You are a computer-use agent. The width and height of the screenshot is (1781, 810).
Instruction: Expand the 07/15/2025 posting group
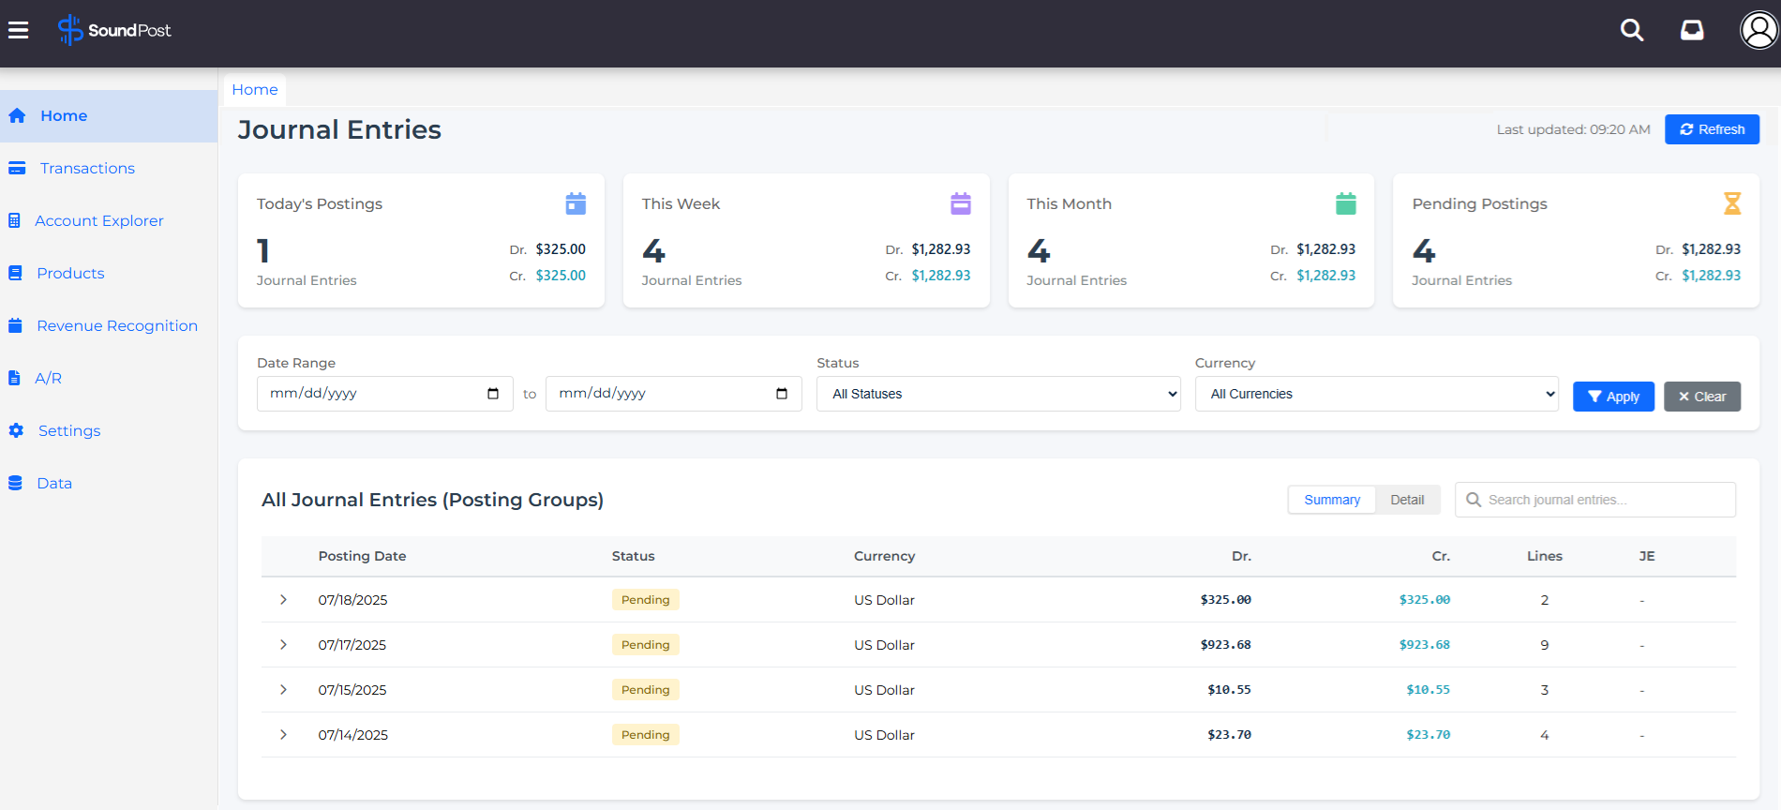pyautogui.click(x=283, y=690)
